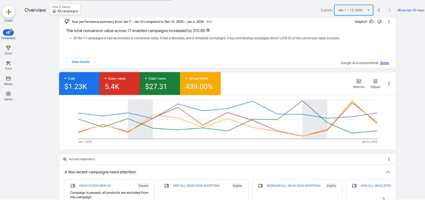Open the Tools wrench icon
425x204 pixels.
click(8, 63)
